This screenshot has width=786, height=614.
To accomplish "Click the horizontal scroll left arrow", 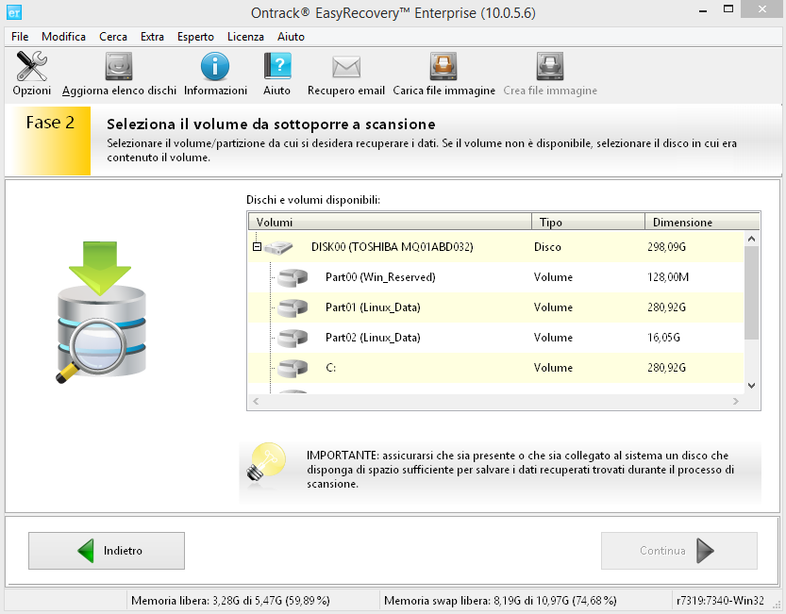I will [x=256, y=401].
